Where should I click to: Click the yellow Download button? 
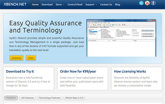pos(16,58)
